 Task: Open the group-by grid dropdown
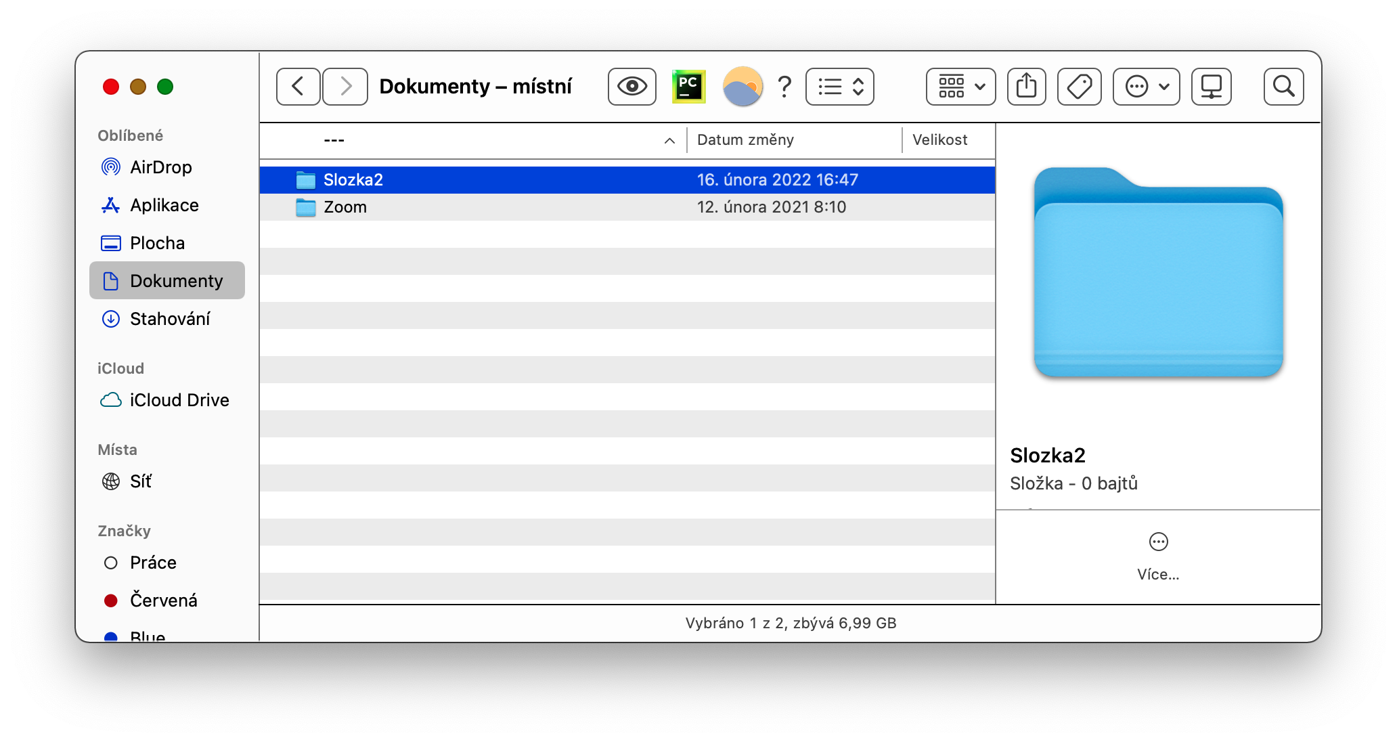tap(960, 87)
